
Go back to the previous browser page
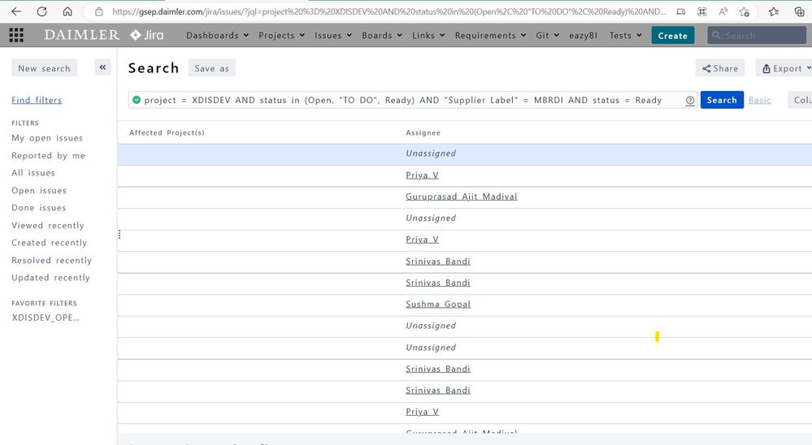pos(16,11)
